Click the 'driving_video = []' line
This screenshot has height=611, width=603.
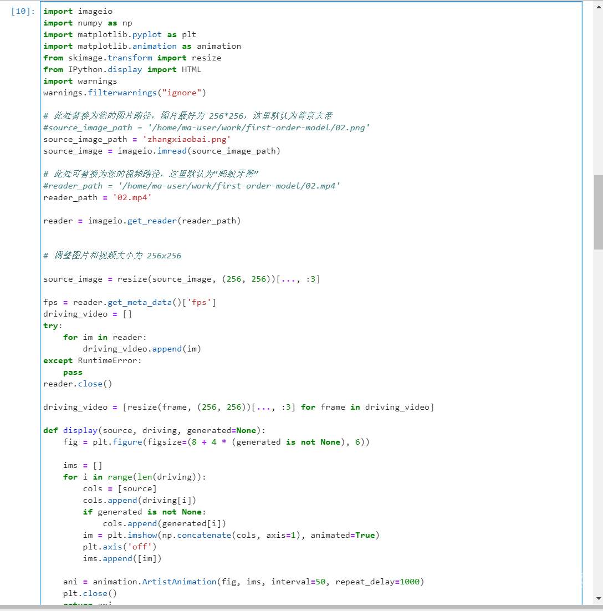tap(88, 314)
